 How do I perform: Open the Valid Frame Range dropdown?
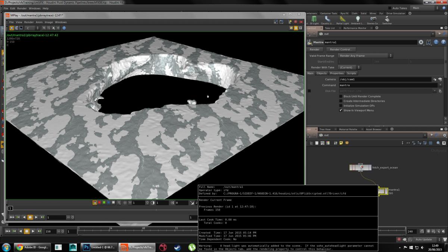pos(365,56)
